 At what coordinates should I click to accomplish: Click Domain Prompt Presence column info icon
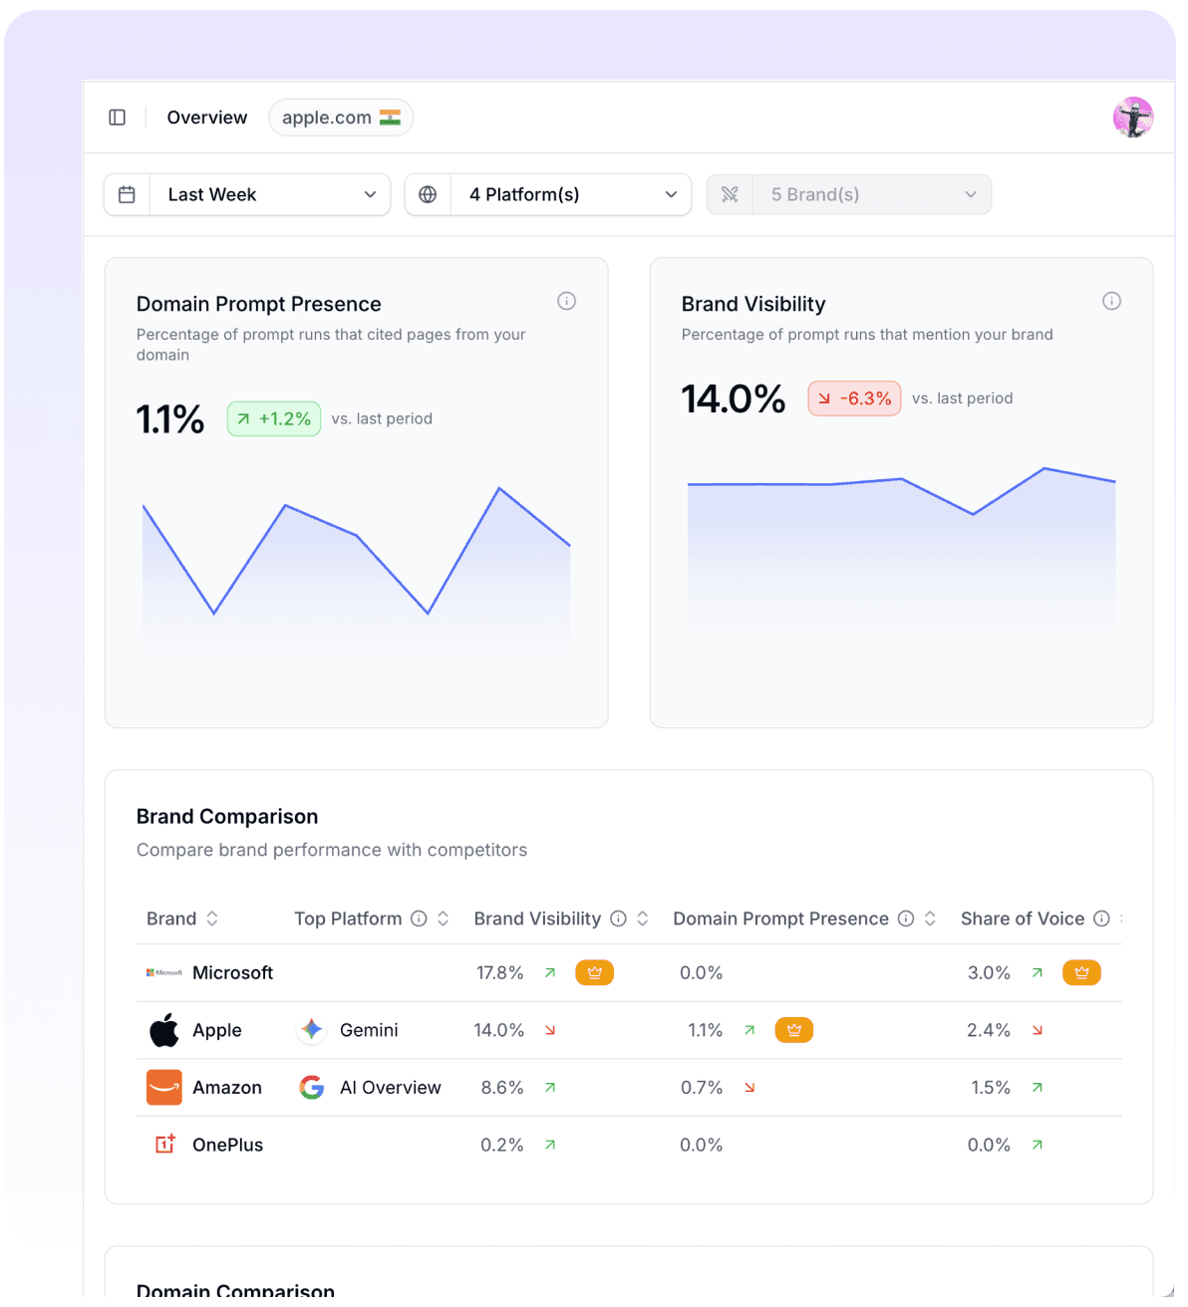[x=905, y=918]
